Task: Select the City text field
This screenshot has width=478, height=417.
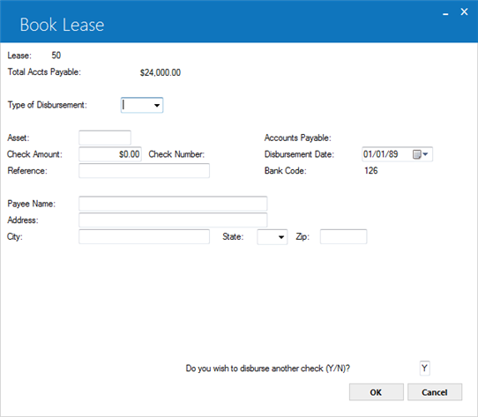Action: (144, 236)
